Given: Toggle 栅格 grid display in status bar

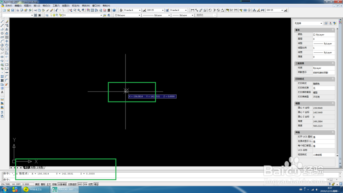Looking at the screenshot, I should [x=43, y=184].
